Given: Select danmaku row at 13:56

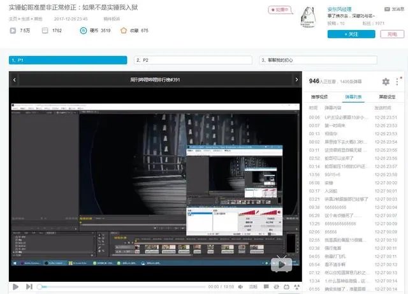Looking at the screenshot, I should click(x=353, y=175).
